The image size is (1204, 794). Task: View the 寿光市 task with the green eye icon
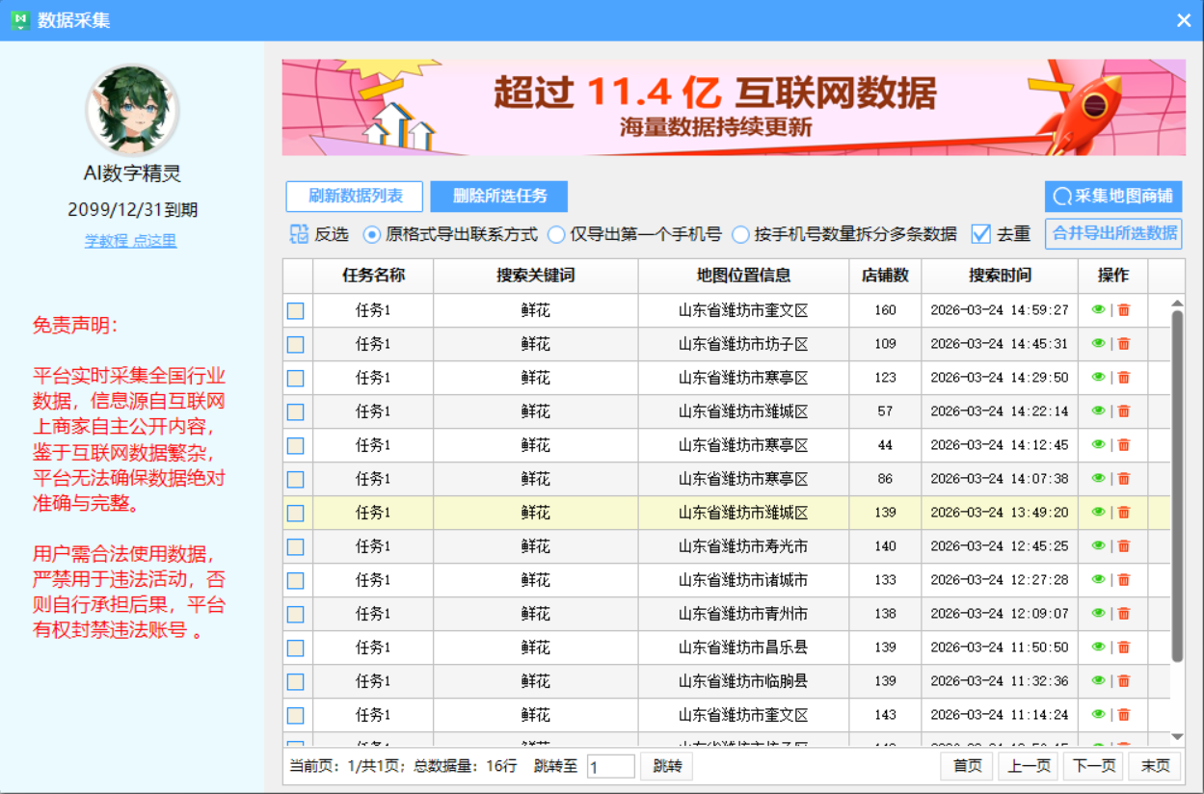1099,545
